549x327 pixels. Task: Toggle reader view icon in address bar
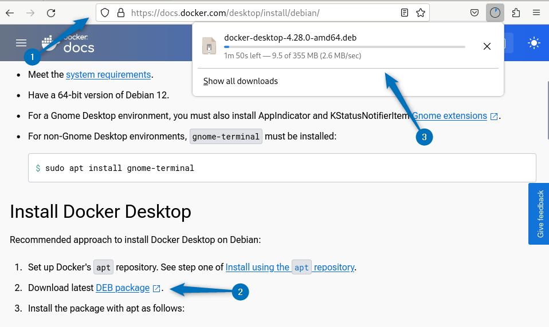[405, 13]
